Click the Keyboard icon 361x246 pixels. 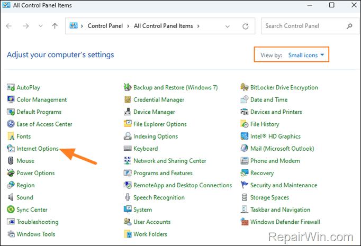tap(128, 149)
